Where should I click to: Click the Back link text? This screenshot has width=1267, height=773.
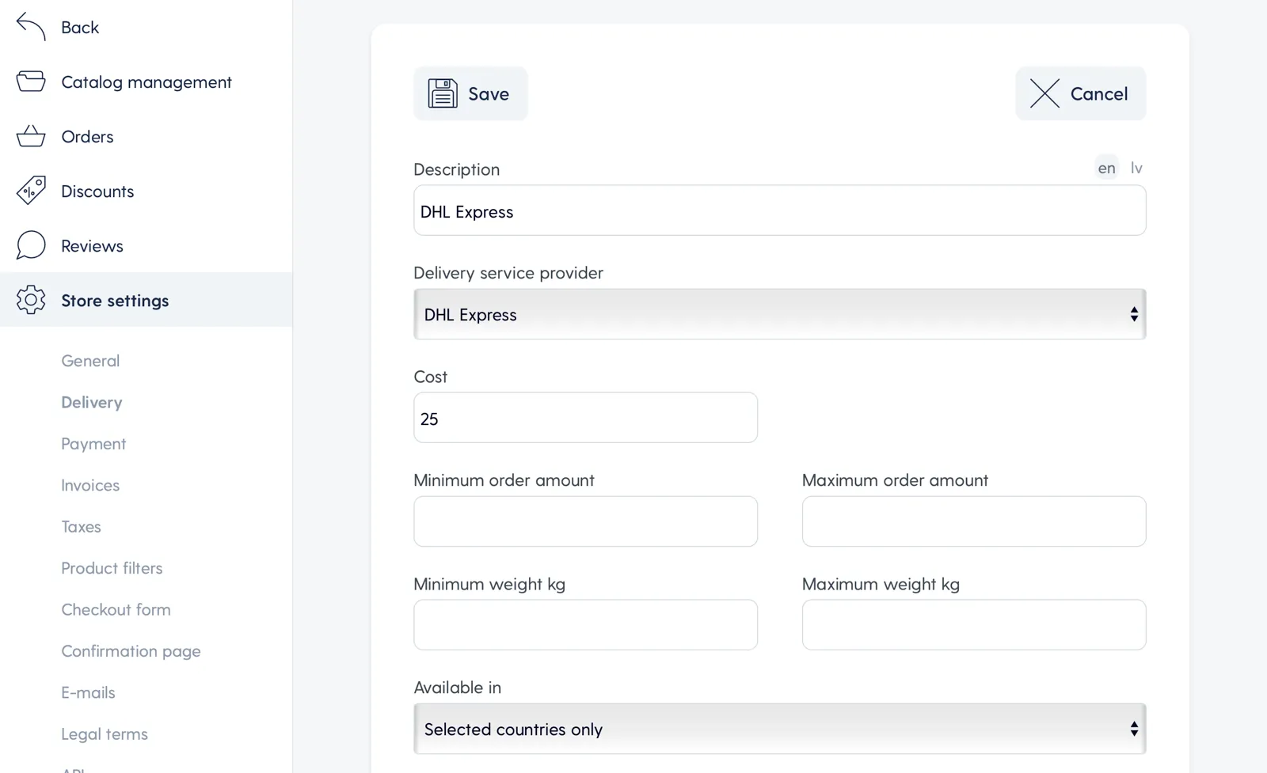click(80, 27)
